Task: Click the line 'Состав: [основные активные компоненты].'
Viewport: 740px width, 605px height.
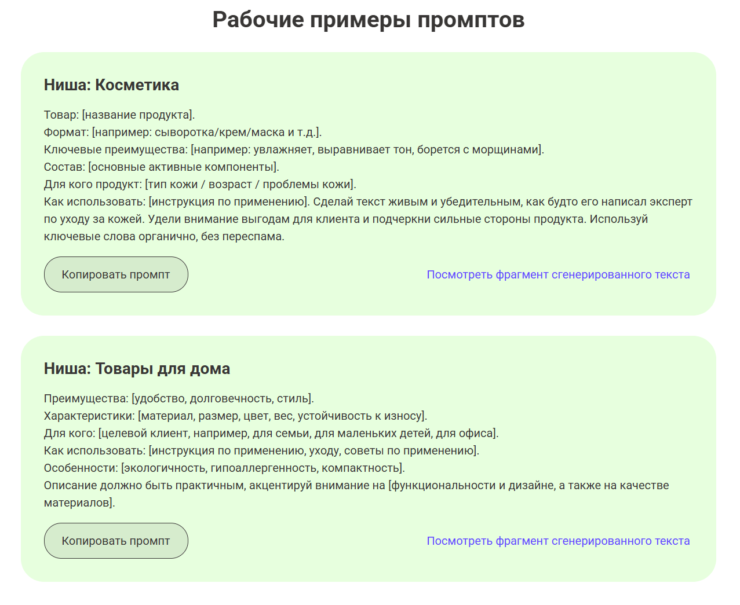Action: (x=161, y=167)
